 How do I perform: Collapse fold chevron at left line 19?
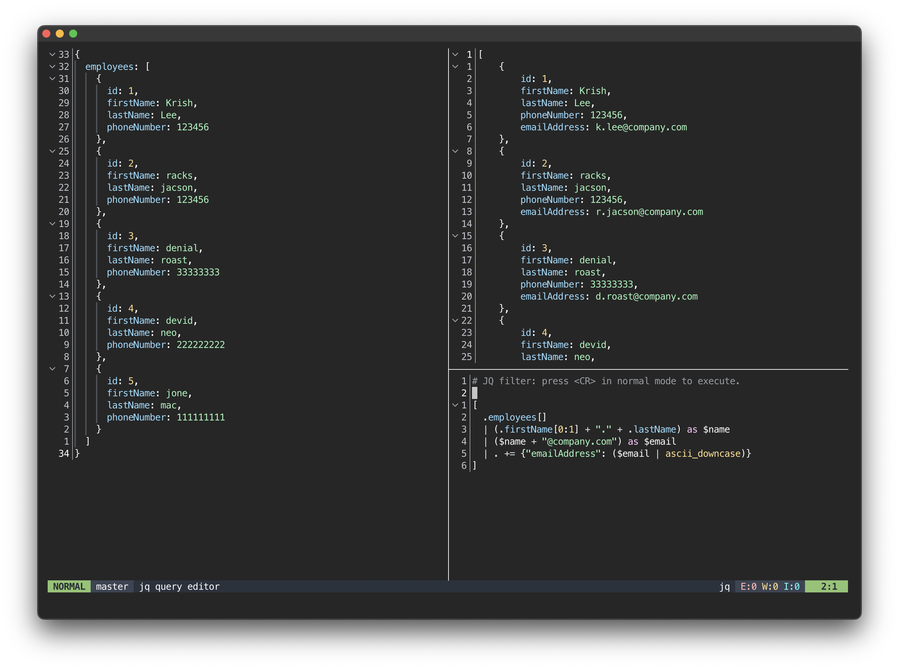pyautogui.click(x=52, y=224)
